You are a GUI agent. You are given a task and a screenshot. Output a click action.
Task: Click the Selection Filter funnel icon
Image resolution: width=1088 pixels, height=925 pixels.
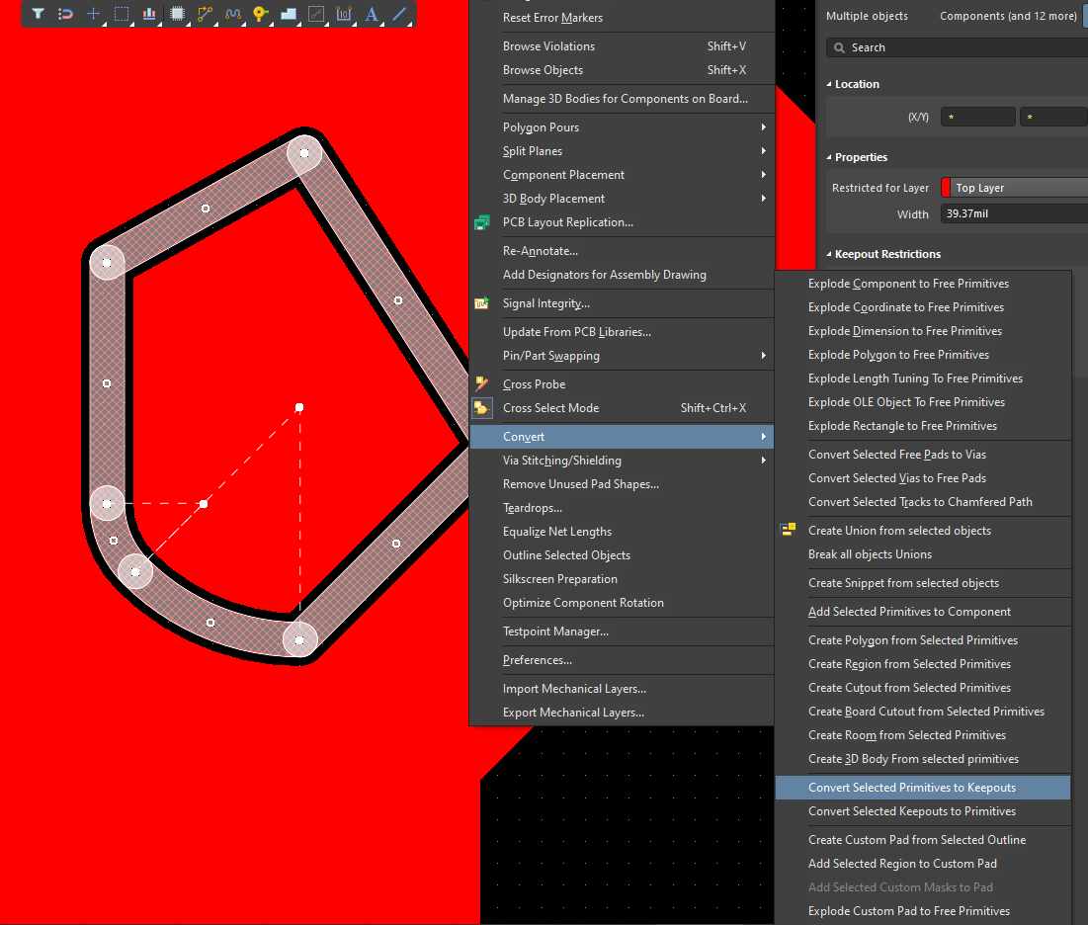tap(38, 14)
